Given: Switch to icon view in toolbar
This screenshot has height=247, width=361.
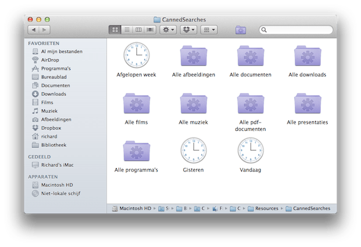Looking at the screenshot, I should pyautogui.click(x=115, y=30).
